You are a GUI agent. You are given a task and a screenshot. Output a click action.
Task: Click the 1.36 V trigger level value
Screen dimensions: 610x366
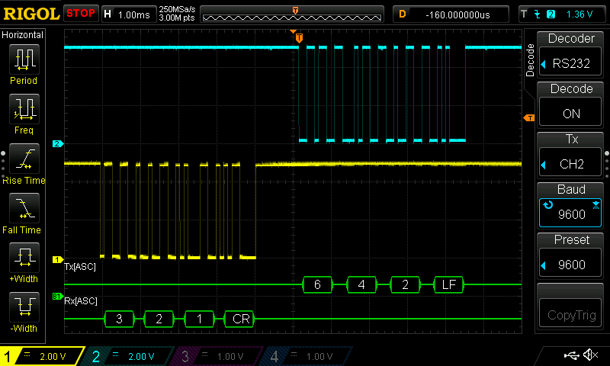click(579, 14)
